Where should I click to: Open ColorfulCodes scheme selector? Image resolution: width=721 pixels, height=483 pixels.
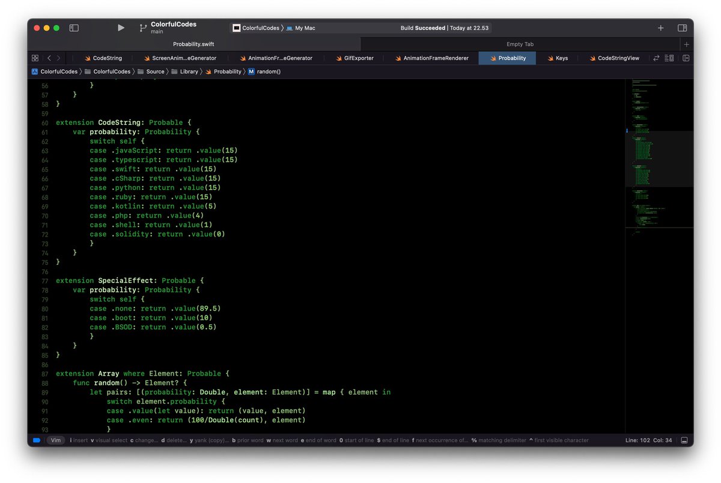click(x=257, y=28)
